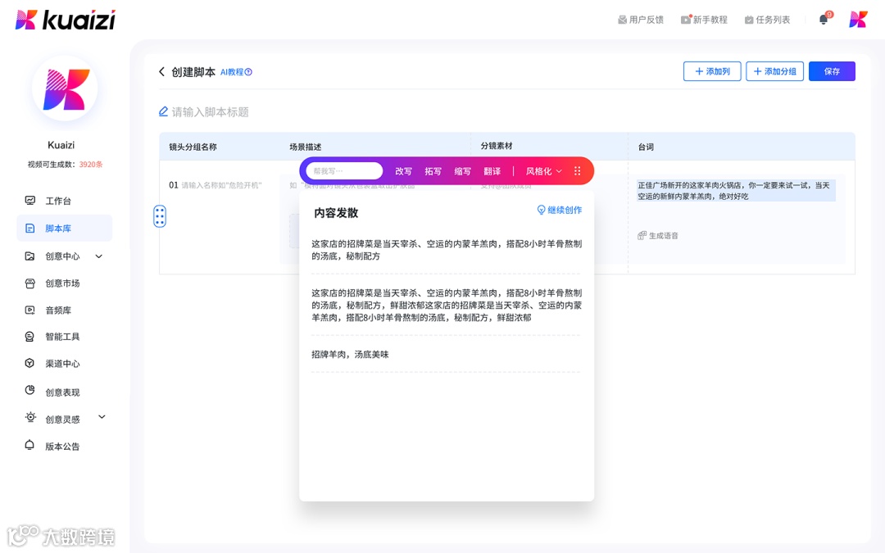Click the 继续创作 link
Viewport: 885px width, 553px height.
pos(560,211)
